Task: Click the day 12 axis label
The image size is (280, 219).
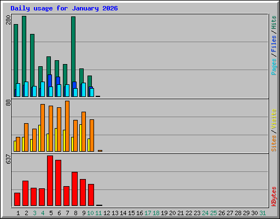Action: click(x=107, y=213)
